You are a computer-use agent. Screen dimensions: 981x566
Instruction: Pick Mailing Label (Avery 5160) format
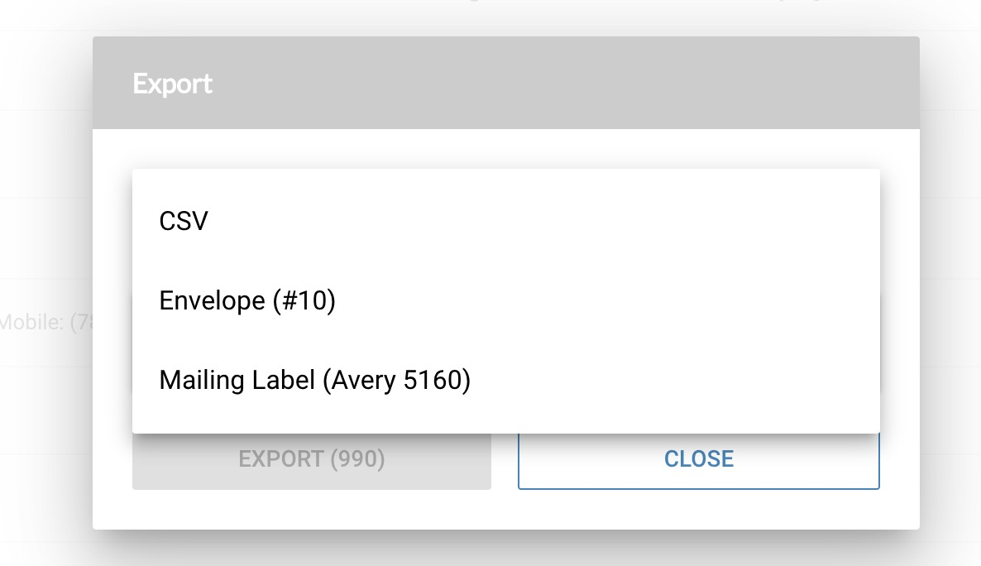[x=505, y=380]
